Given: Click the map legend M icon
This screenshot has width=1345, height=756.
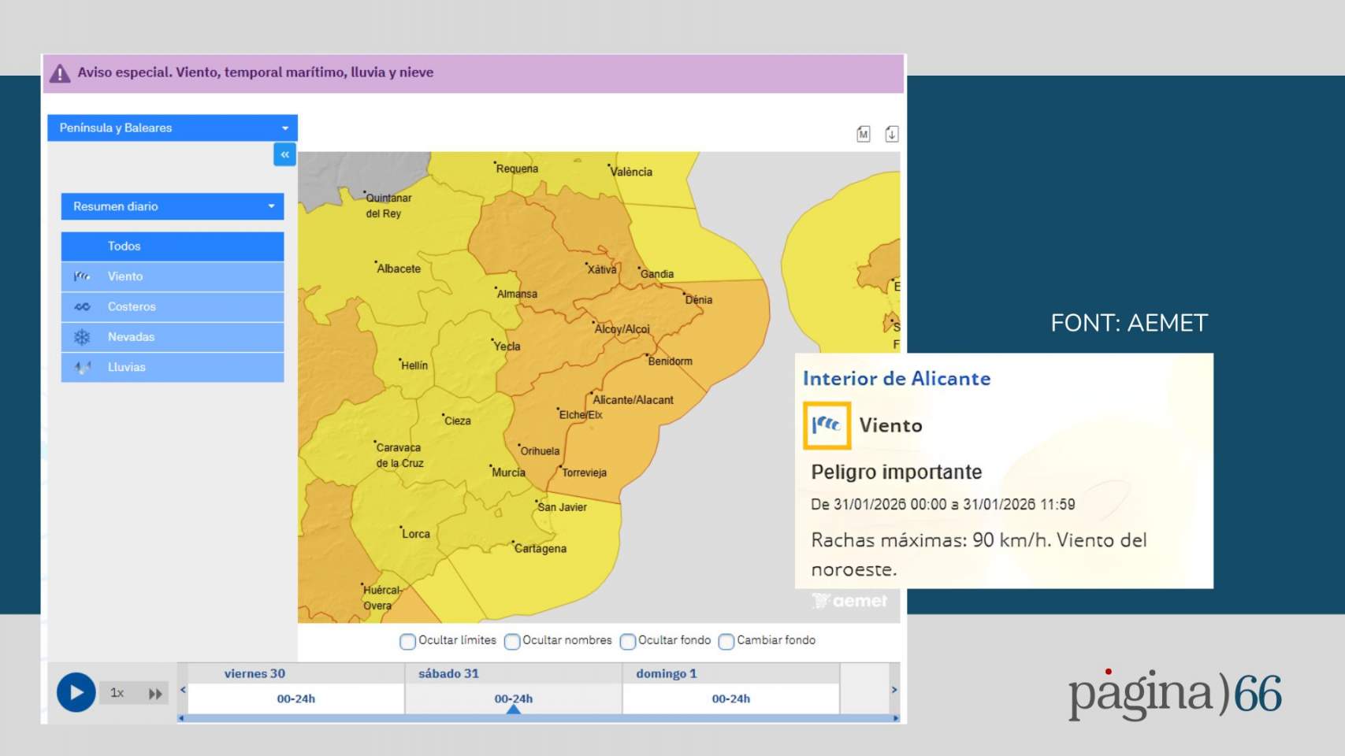Looking at the screenshot, I should click(x=864, y=134).
